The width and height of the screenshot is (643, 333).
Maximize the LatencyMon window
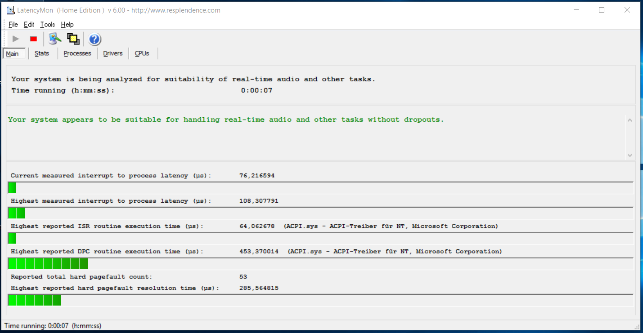[x=602, y=10]
